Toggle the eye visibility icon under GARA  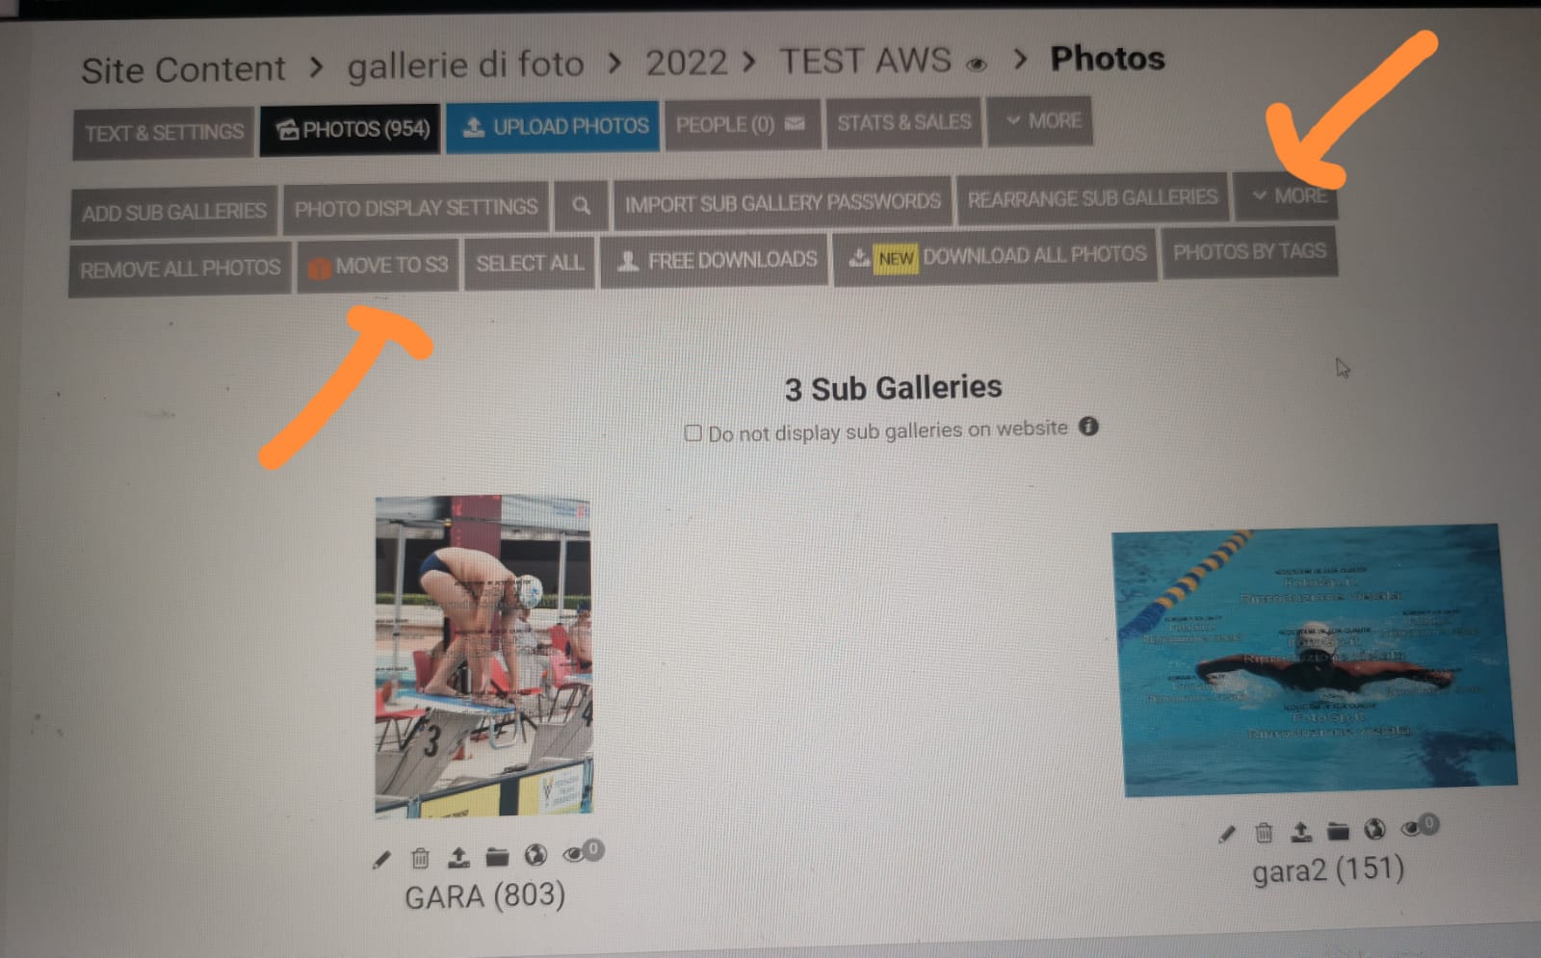click(574, 853)
